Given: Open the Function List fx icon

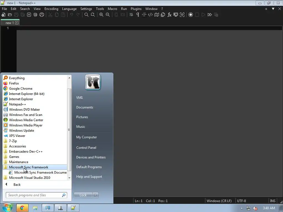Looking at the screenshot, I should [169, 15].
